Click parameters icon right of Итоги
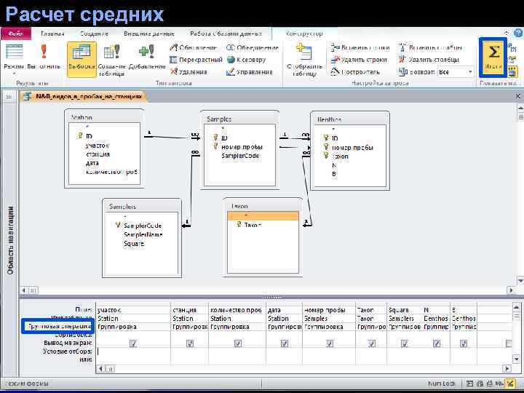Viewport: 524px width, 393px height. [512, 49]
